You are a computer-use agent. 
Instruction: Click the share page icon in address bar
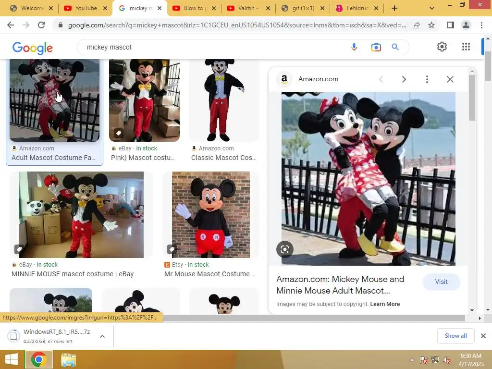point(416,25)
